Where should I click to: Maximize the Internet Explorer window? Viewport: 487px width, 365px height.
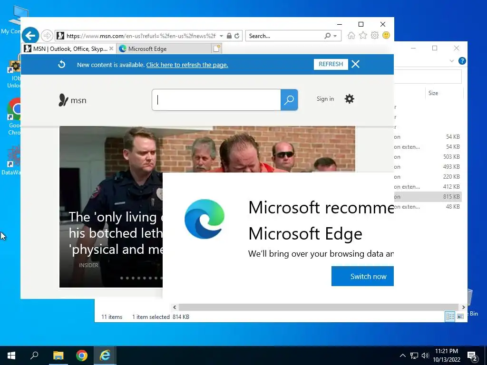(x=361, y=24)
